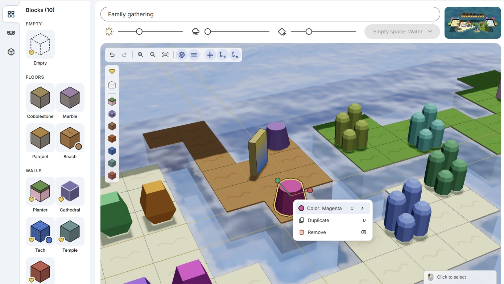
Task: Pick the red cube in the quick palette
Action: (112, 176)
